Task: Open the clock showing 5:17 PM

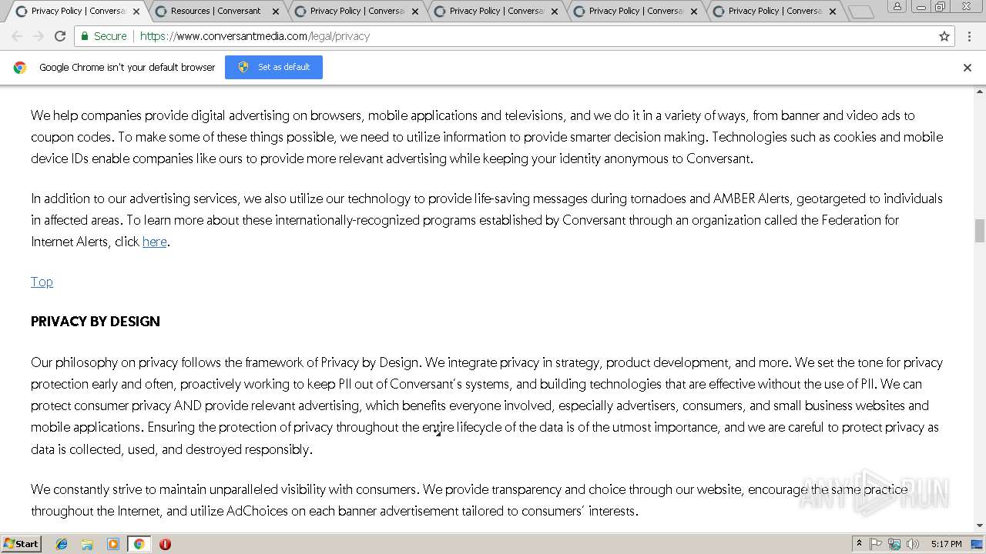Action: (x=946, y=544)
